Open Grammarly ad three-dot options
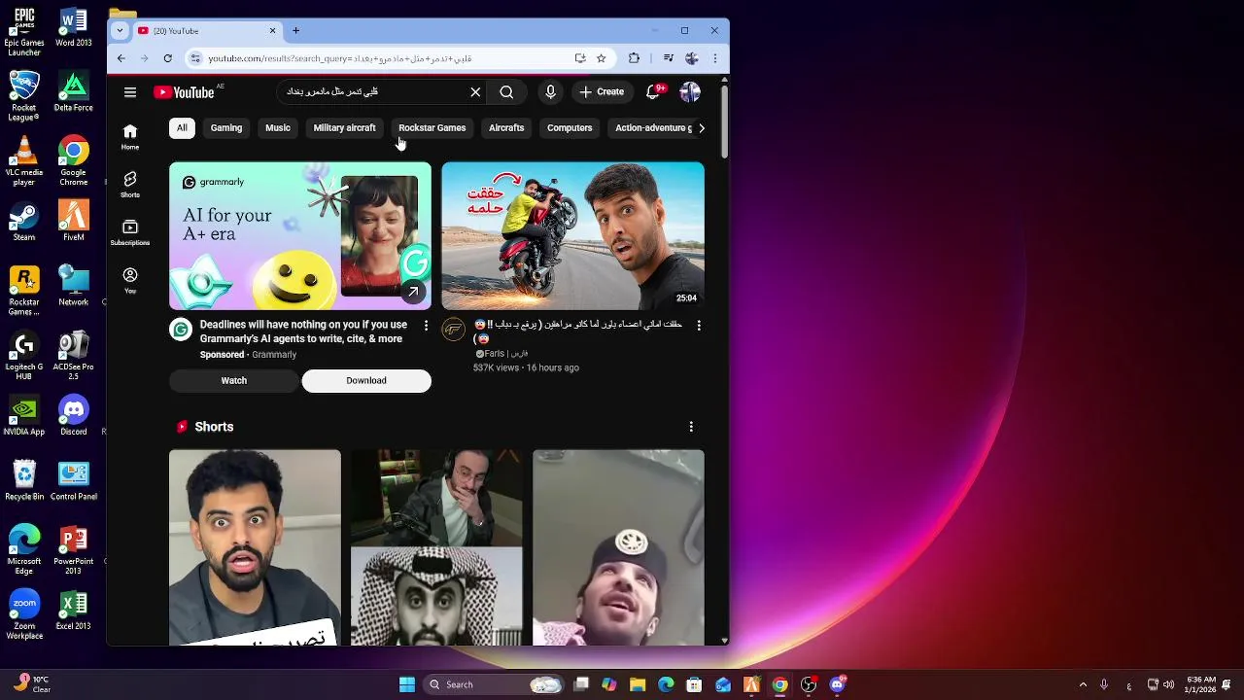The width and height of the screenshot is (1244, 700). [426, 326]
